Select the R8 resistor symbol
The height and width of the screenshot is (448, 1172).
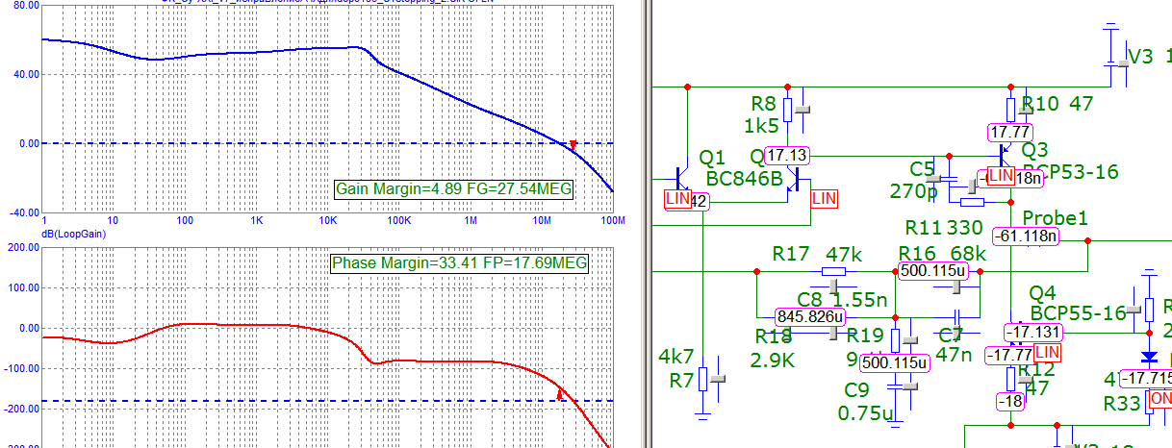[789, 109]
